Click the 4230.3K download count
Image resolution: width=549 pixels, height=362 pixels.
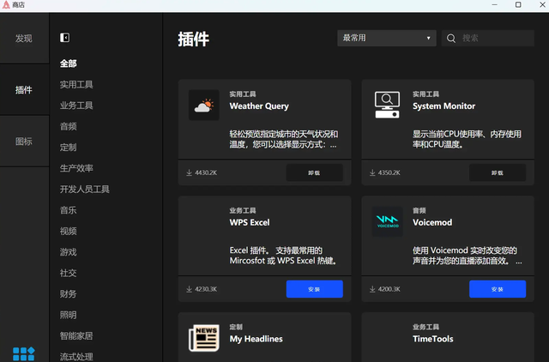click(206, 289)
